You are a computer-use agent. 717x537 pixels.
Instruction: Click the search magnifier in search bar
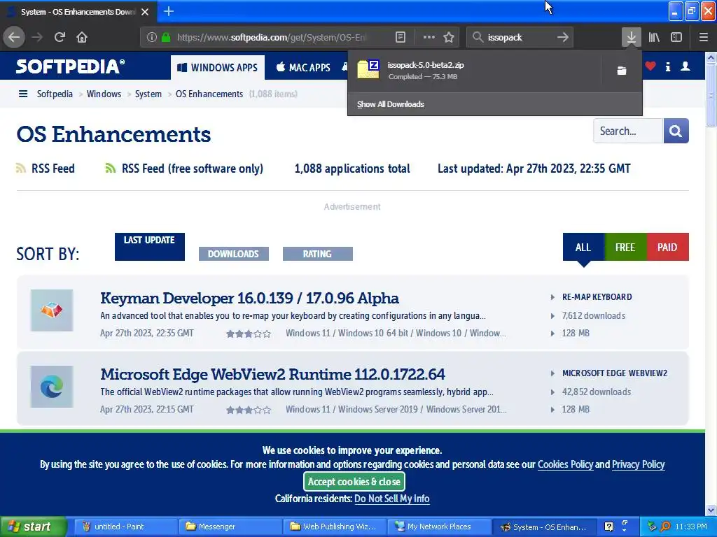(478, 37)
